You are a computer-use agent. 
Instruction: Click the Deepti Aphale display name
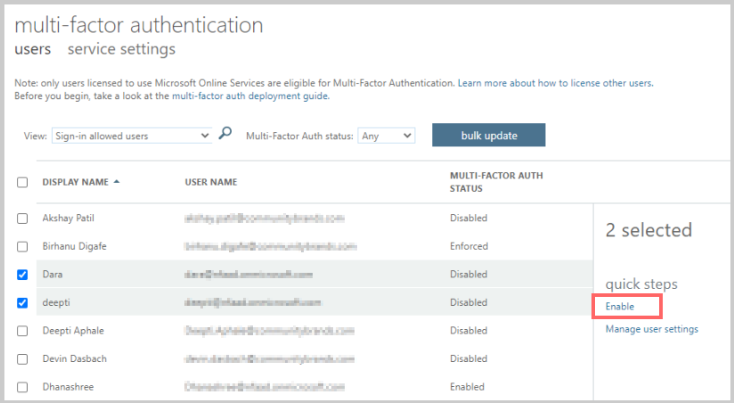point(73,331)
